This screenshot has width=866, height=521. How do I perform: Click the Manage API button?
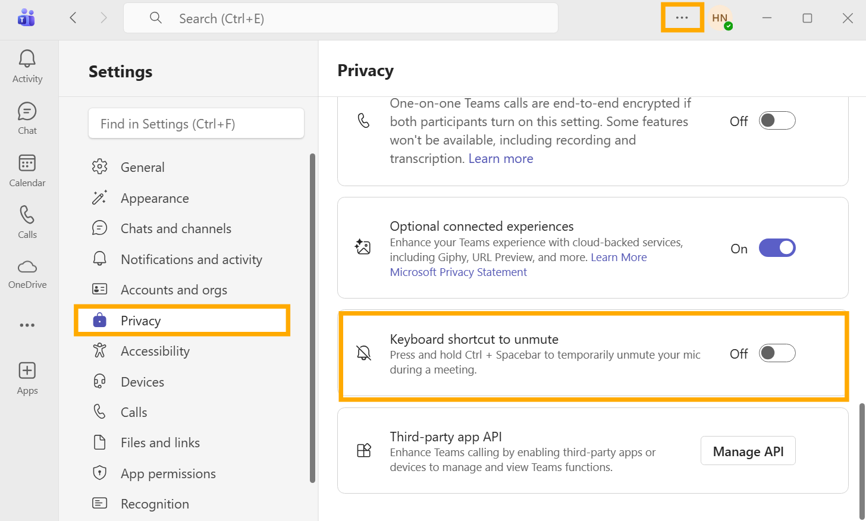point(748,451)
